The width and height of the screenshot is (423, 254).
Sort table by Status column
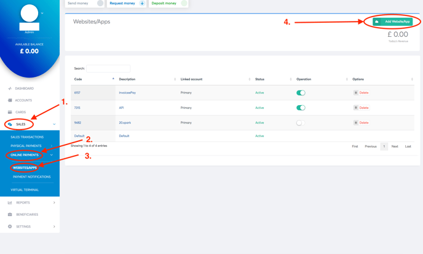(x=274, y=79)
